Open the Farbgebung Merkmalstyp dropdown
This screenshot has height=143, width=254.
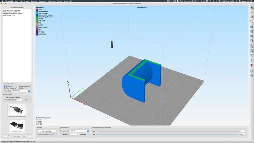coord(21,91)
